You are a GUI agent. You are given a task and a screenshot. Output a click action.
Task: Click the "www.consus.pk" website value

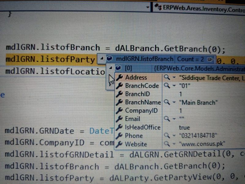click(202, 144)
